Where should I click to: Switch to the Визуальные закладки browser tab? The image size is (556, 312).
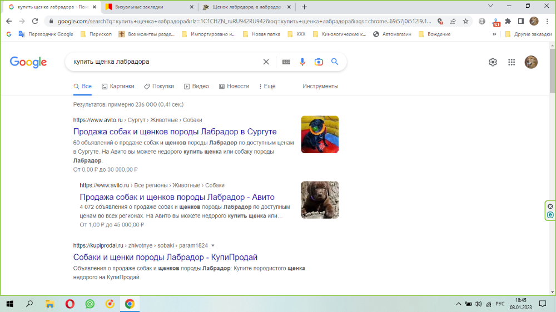149,7
